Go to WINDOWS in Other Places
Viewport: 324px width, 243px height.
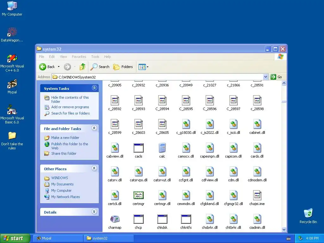tap(59, 178)
